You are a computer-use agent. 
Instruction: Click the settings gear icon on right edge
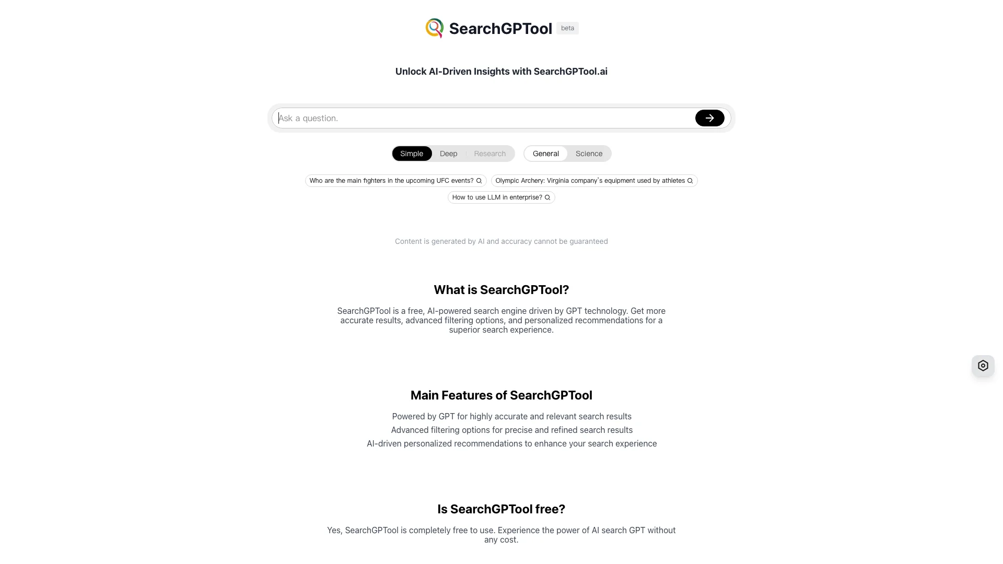(983, 365)
